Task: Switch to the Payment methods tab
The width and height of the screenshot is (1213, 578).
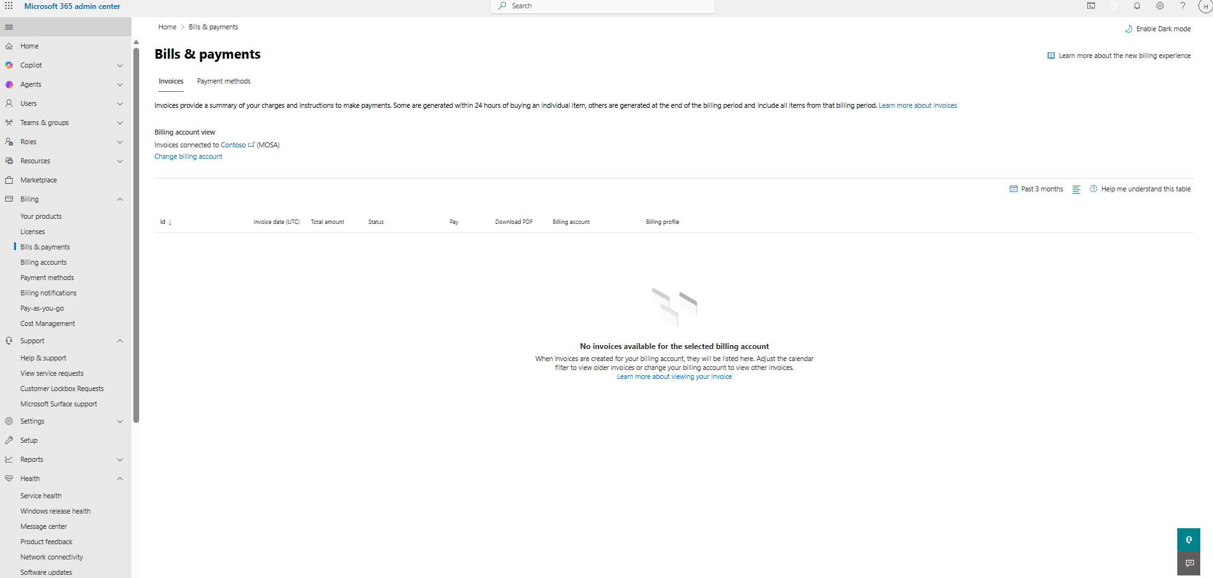Action: (x=223, y=82)
